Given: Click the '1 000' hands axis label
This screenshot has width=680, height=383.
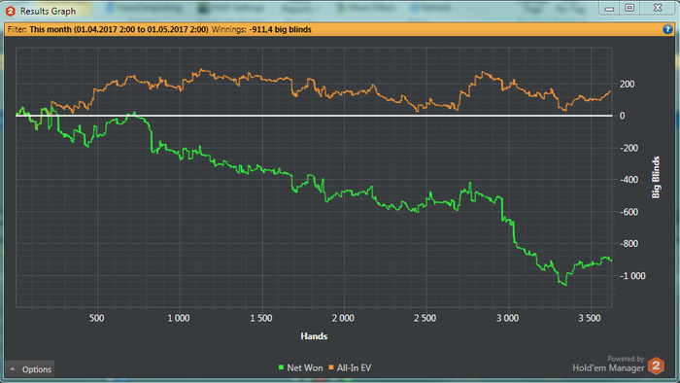Looking at the screenshot, I should (x=179, y=319).
